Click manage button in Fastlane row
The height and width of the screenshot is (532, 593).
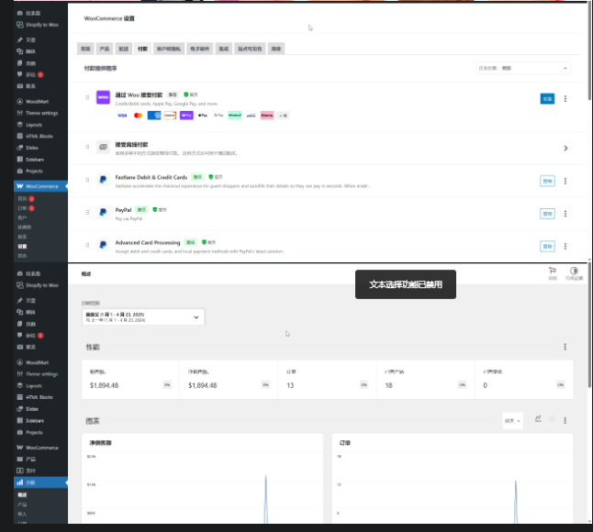[x=547, y=181]
